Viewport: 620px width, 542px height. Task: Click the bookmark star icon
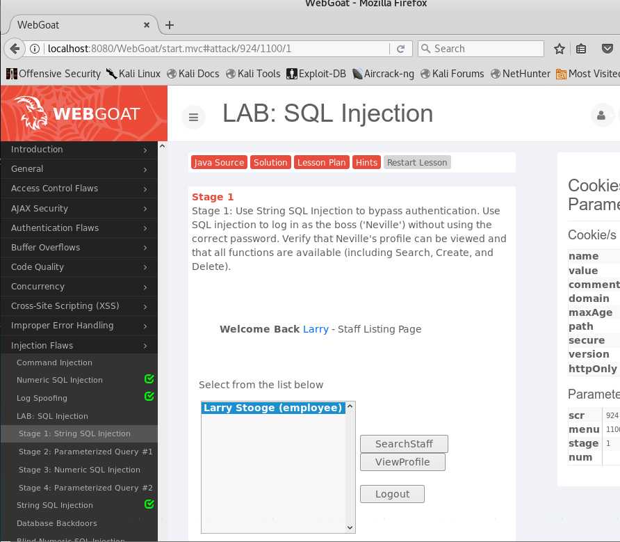560,49
